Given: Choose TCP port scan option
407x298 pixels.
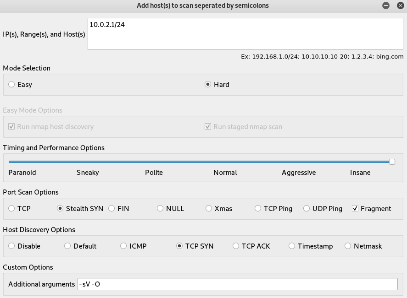Looking at the screenshot, I should [x=12, y=209].
